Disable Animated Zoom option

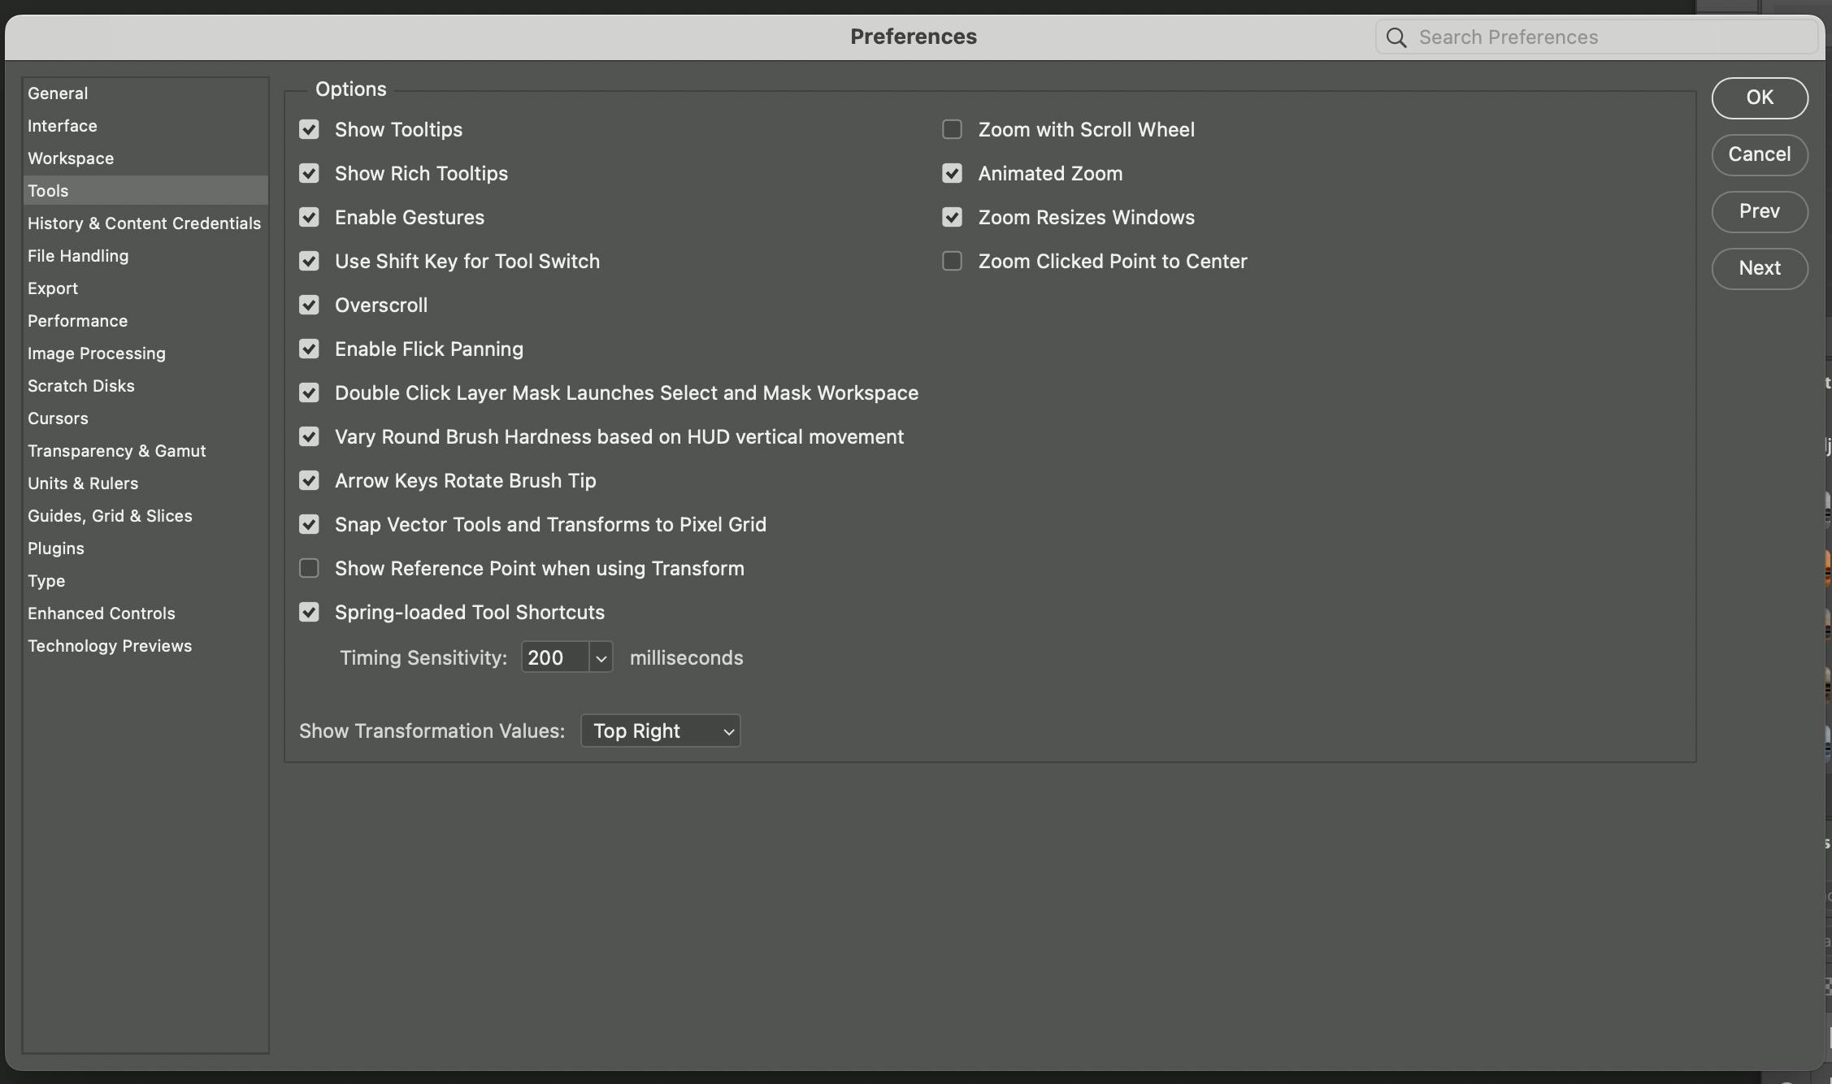click(x=952, y=173)
